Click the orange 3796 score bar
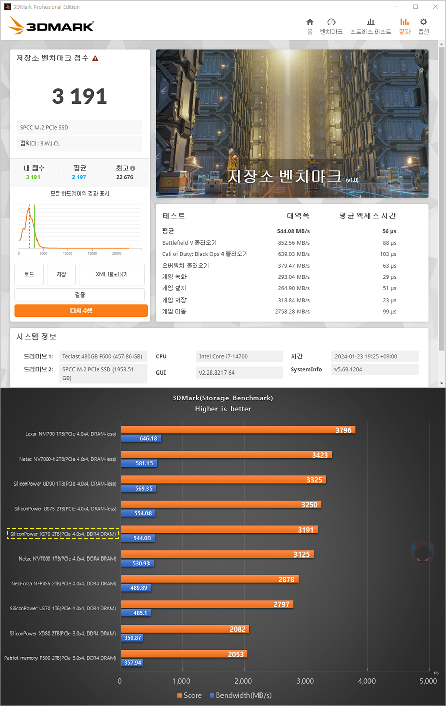The width and height of the screenshot is (446, 706). coord(238,430)
